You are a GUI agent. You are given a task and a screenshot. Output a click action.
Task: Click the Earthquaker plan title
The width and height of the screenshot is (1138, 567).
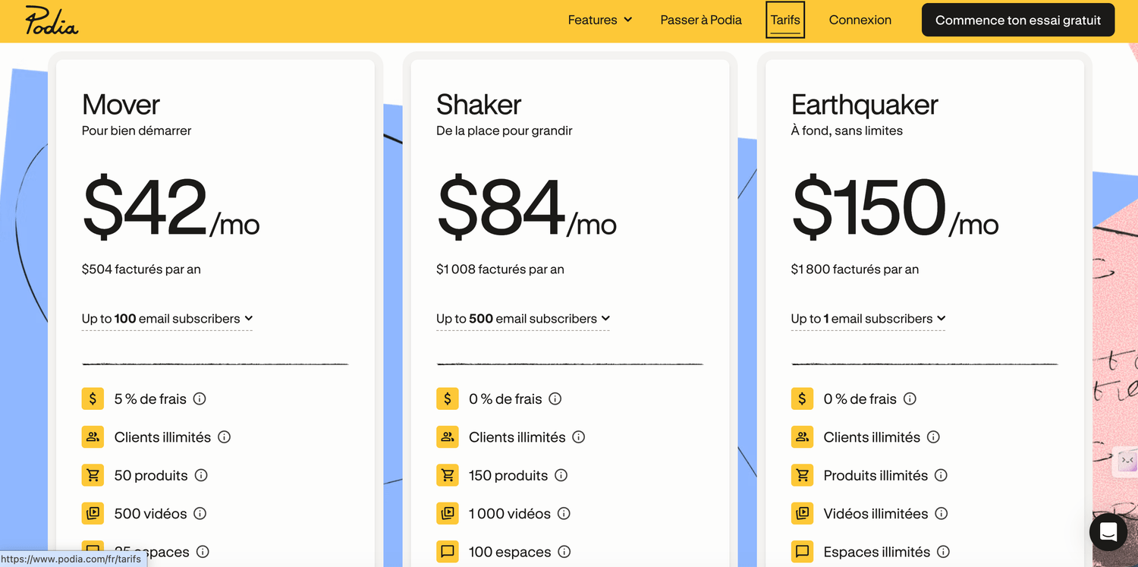[x=864, y=105]
